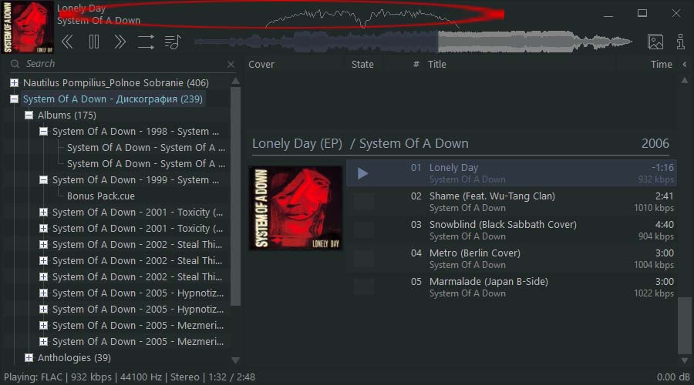Image resolution: width=694 pixels, height=385 pixels.
Task: Open the artwork view icon
Action: click(x=655, y=42)
